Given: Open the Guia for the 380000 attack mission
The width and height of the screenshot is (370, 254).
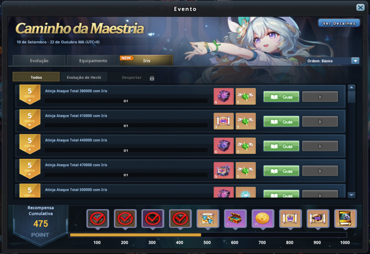Looking at the screenshot, I should coord(281,97).
